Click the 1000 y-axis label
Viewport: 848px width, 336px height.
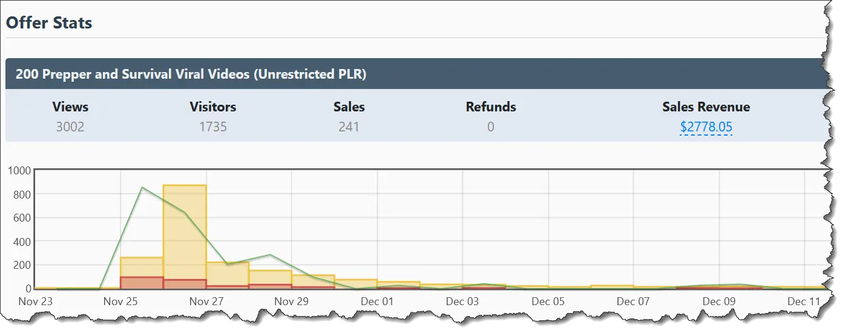click(19, 171)
